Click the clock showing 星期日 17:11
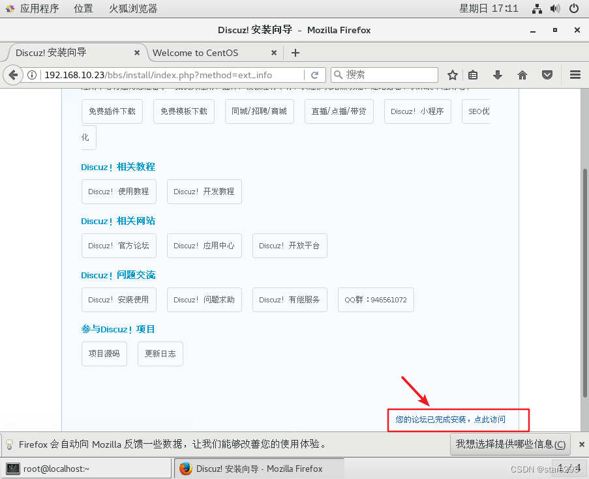This screenshot has width=589, height=479. [489, 8]
